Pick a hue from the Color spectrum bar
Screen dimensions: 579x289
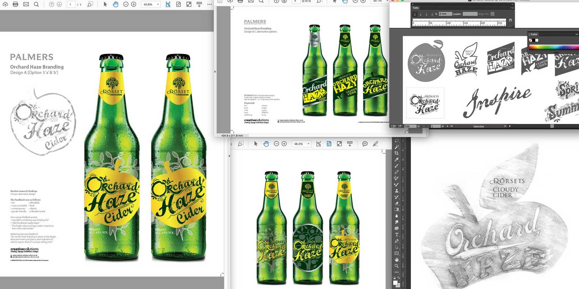pos(554,47)
